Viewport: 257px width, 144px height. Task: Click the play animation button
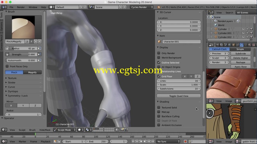point(145,141)
